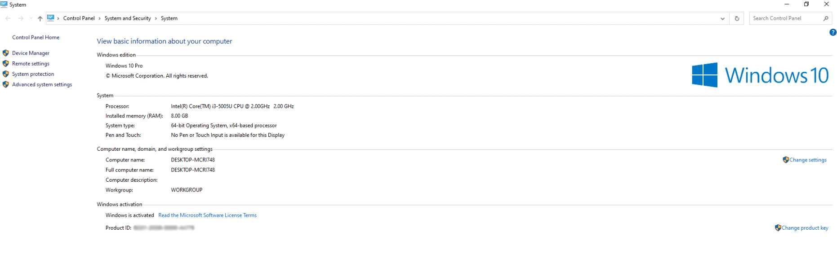Open the recent locations dropdown arrow

tap(31, 18)
